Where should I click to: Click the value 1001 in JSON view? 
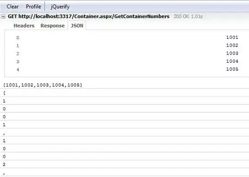pyautogui.click(x=232, y=37)
